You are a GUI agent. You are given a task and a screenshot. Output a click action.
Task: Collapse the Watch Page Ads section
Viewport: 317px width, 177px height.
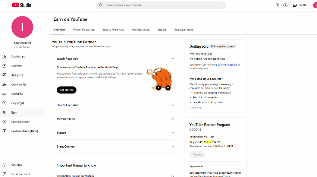tap(173, 59)
